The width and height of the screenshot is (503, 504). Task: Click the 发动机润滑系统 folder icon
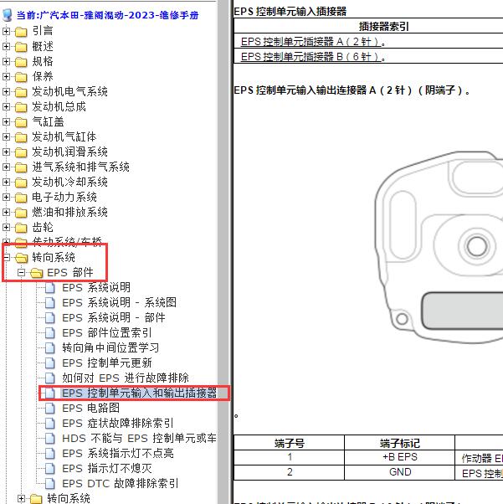click(21, 152)
